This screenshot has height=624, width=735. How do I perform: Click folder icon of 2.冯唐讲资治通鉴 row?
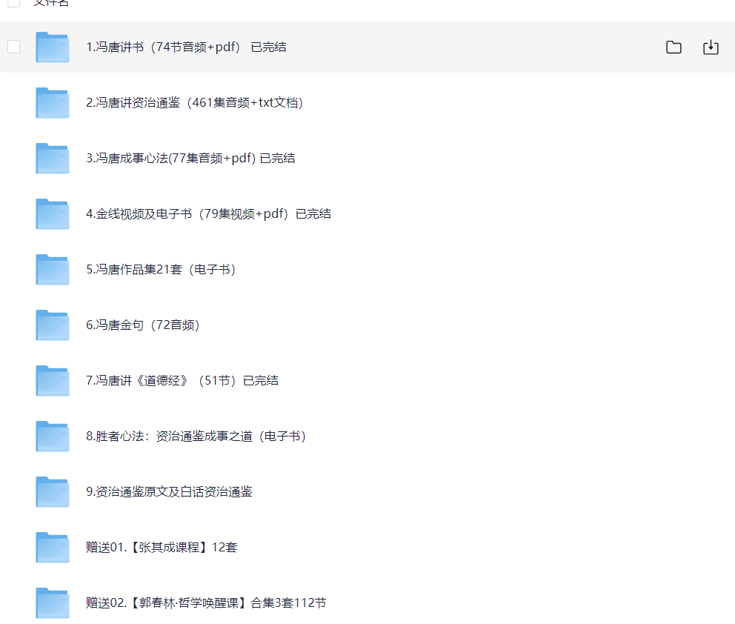(53, 103)
